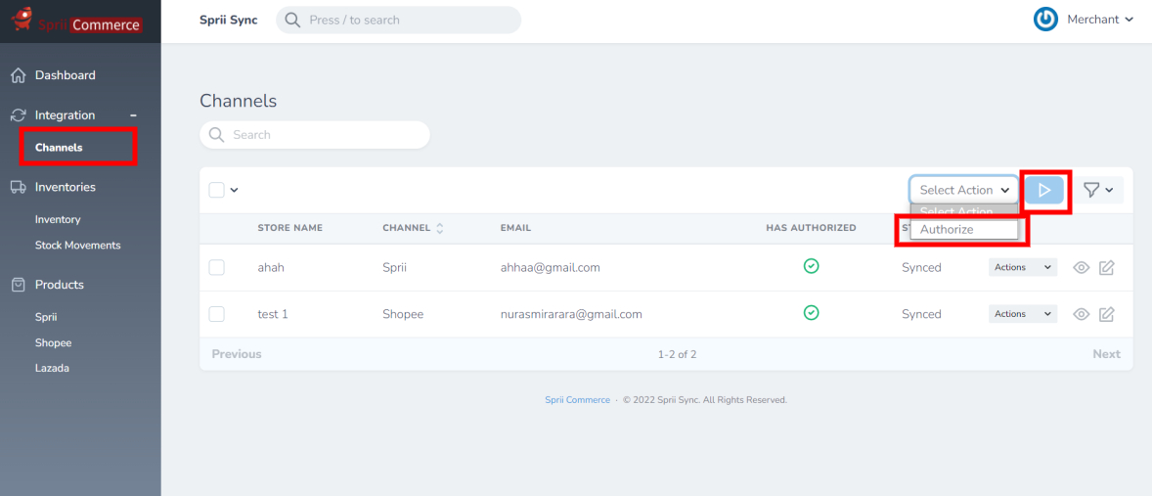Click the Inventories sidebar heading
The image size is (1152, 496).
click(66, 188)
